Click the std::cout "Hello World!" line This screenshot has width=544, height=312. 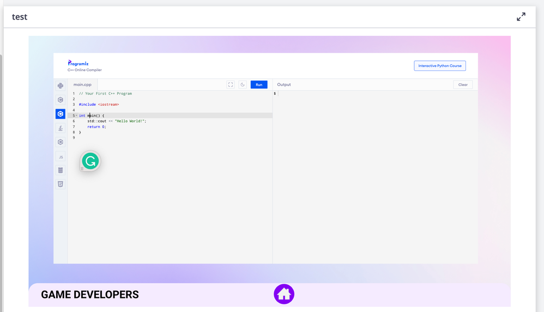click(x=117, y=121)
